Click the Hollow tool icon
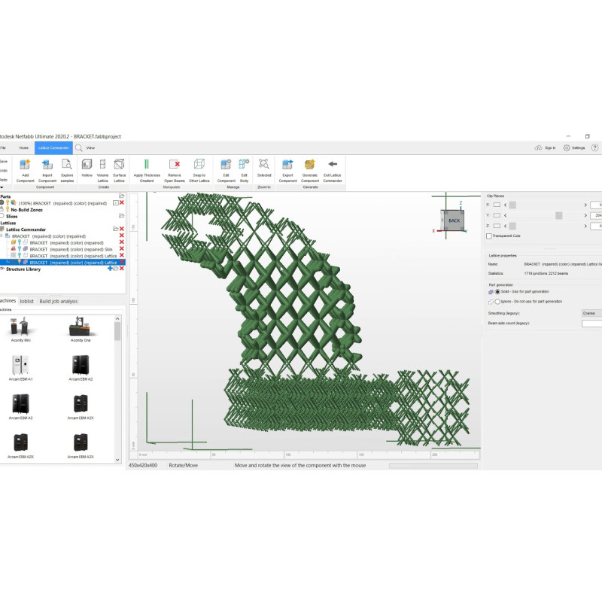602x602 pixels. pos(87,164)
